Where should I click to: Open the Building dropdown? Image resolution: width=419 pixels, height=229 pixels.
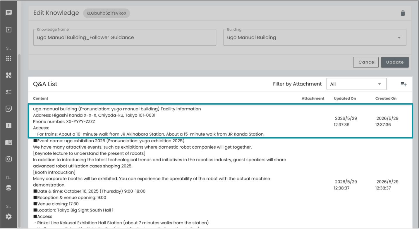[x=315, y=37]
